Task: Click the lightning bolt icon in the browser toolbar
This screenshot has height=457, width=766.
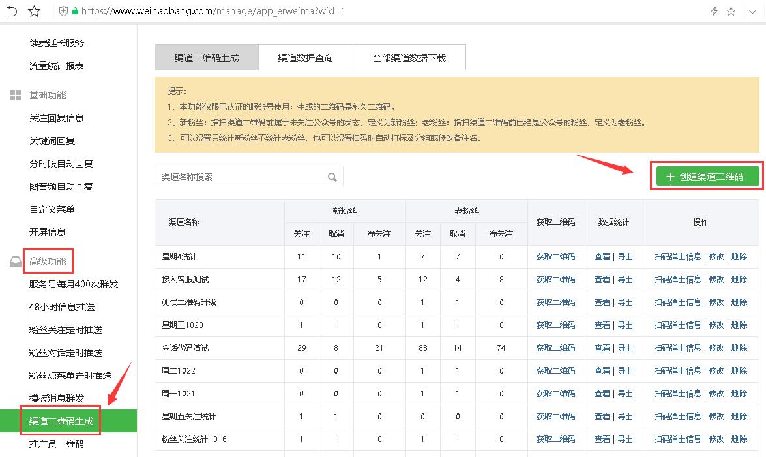Action: (x=714, y=11)
